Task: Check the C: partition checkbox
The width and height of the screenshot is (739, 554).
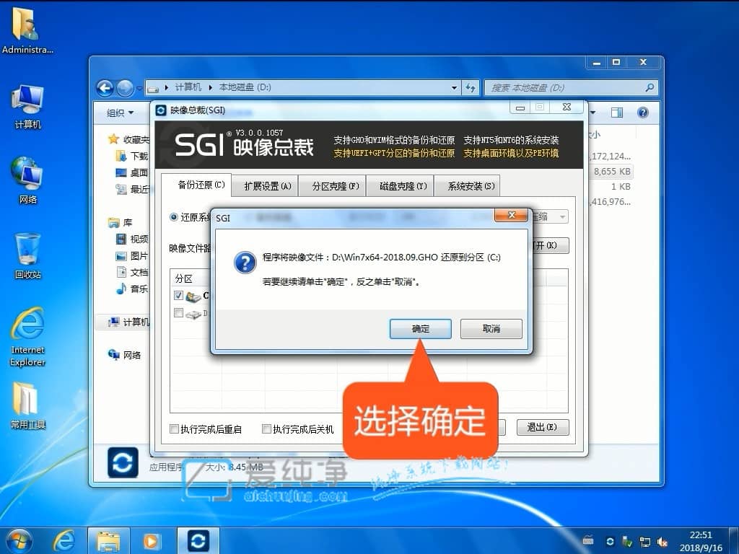Action: tap(177, 296)
